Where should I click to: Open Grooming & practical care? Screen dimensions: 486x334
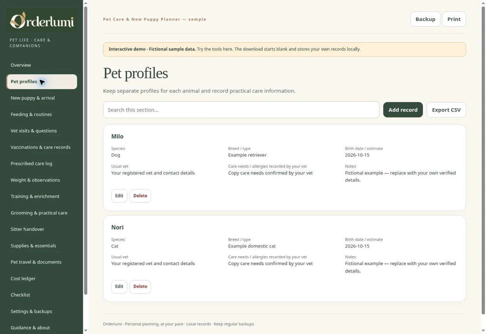(x=42, y=213)
